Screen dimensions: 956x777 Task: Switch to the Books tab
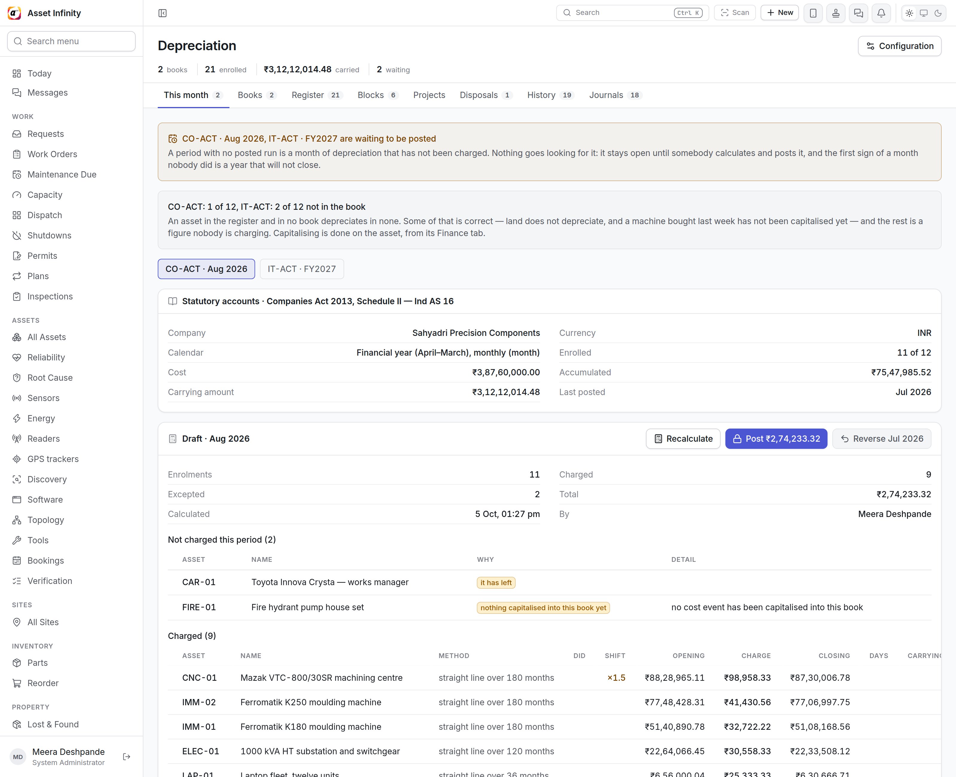click(x=257, y=95)
